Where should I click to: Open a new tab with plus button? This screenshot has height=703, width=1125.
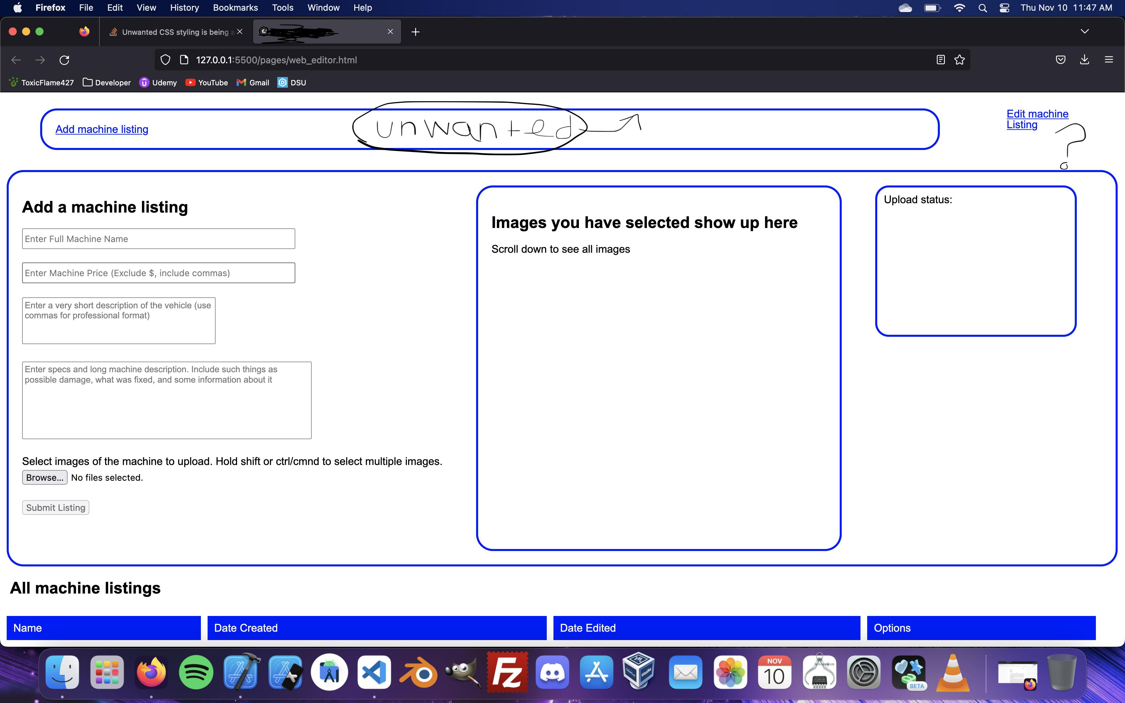pos(416,31)
